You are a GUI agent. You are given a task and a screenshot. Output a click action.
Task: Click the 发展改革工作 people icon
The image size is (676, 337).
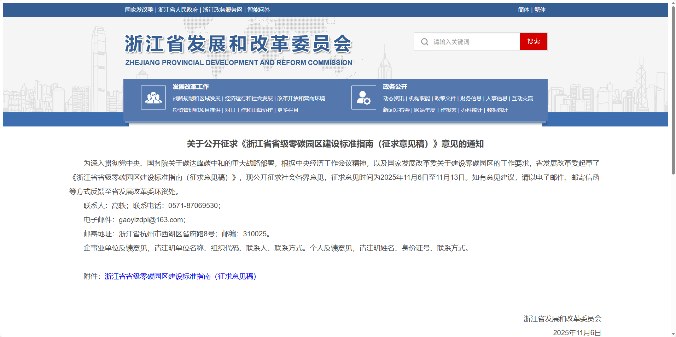click(x=153, y=97)
